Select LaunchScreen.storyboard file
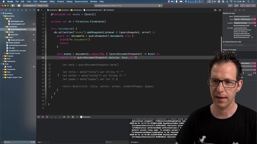This screenshot has width=257, height=144. pyautogui.click(x=16, y=45)
